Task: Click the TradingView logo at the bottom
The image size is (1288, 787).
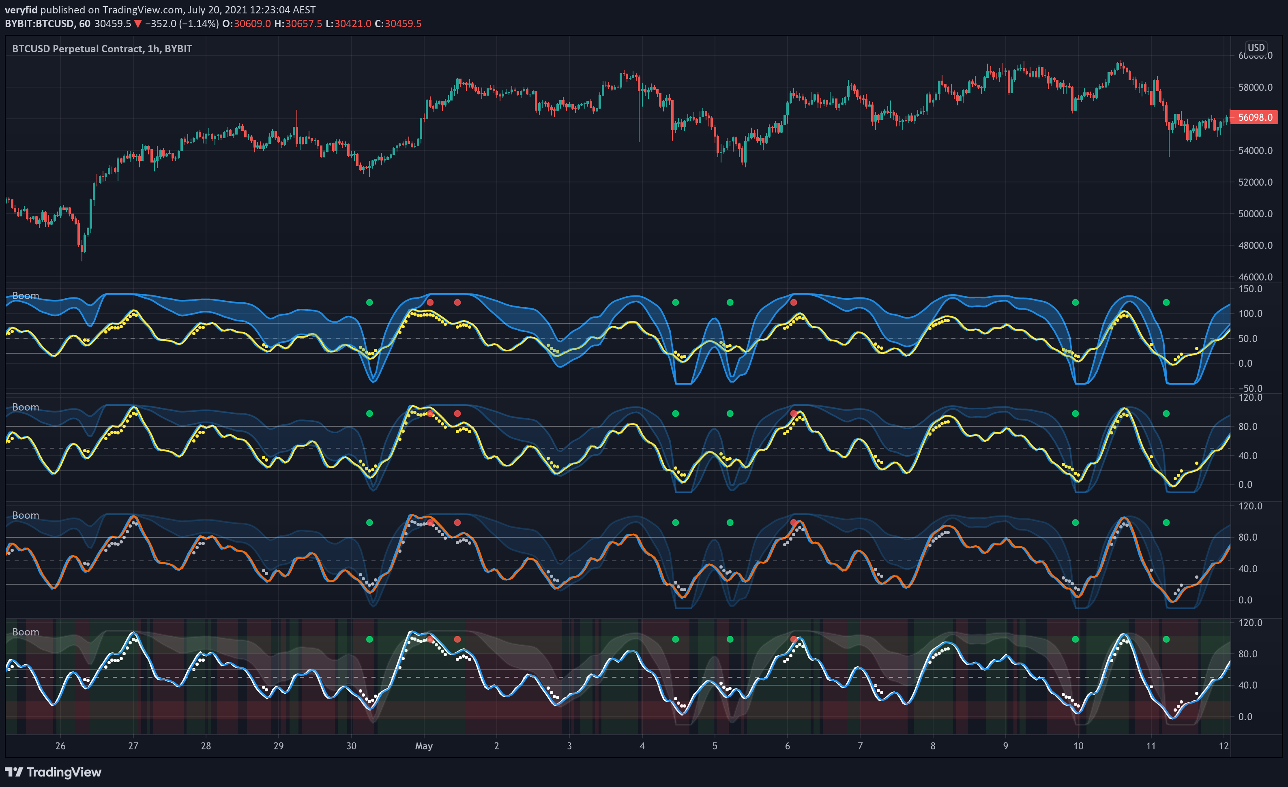Action: [53, 772]
